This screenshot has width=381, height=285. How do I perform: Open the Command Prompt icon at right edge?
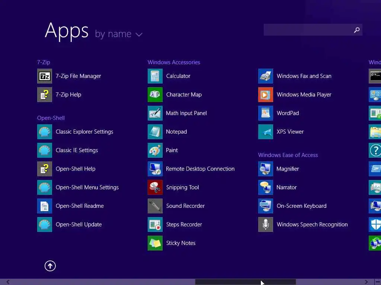(x=375, y=76)
